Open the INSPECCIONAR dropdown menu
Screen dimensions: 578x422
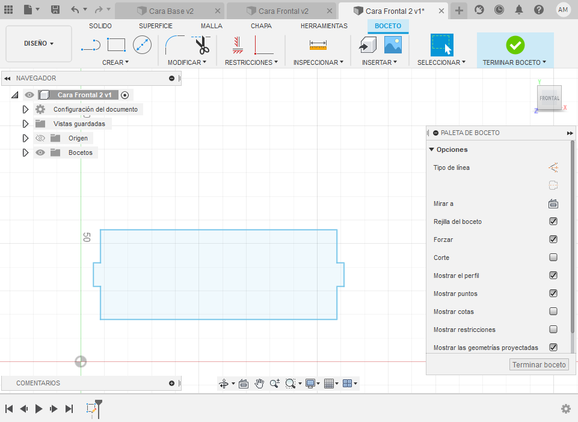click(x=319, y=62)
